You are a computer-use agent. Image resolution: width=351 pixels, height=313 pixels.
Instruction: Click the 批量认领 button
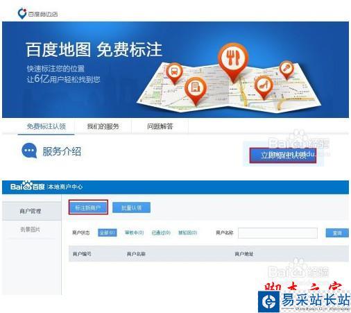131,208
